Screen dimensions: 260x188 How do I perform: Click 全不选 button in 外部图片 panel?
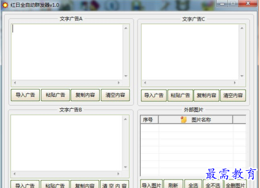coord(213,184)
